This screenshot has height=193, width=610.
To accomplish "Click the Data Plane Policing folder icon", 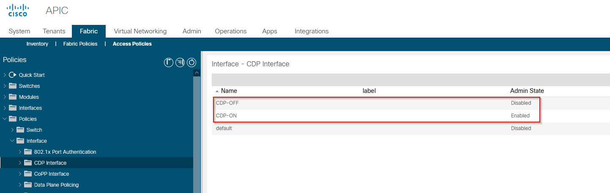I will [28, 185].
